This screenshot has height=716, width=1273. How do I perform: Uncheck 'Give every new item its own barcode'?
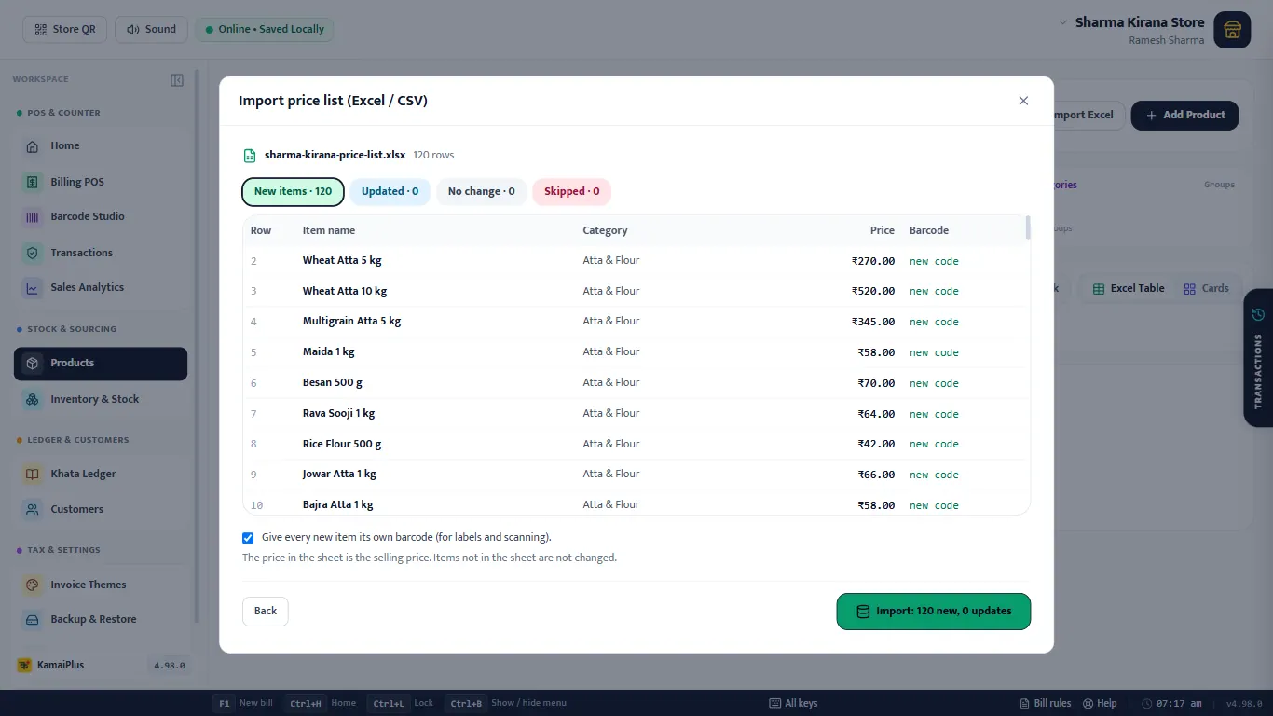click(248, 538)
